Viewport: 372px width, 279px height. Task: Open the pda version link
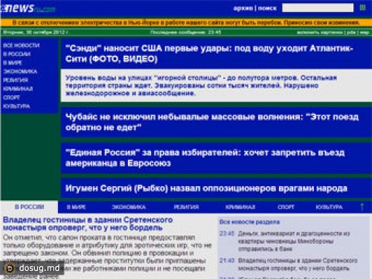click(x=351, y=32)
